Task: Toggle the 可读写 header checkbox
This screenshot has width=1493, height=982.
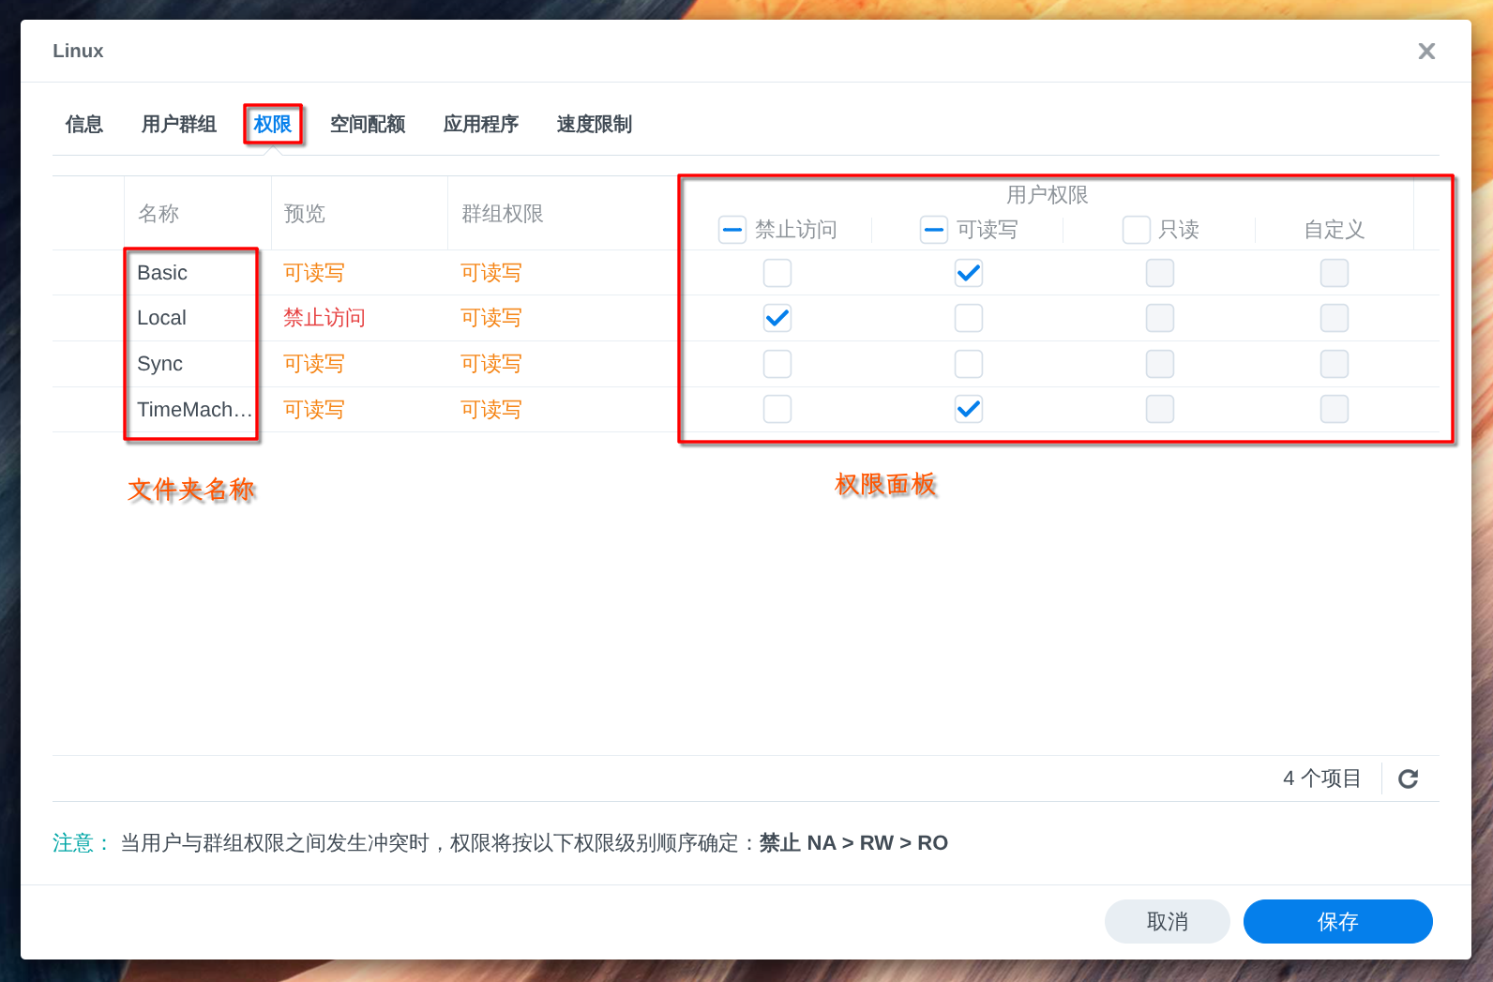Action: (934, 230)
